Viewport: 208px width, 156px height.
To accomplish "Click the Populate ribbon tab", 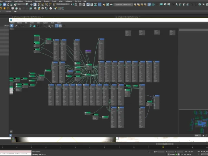I will pyautogui.click(x=8, y=11).
